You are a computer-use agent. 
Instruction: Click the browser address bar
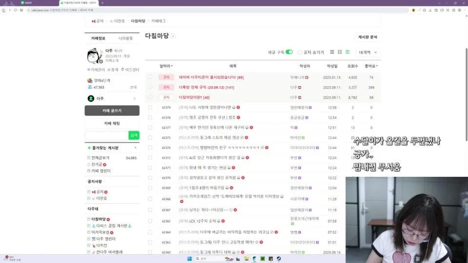pyautogui.click(x=217, y=10)
